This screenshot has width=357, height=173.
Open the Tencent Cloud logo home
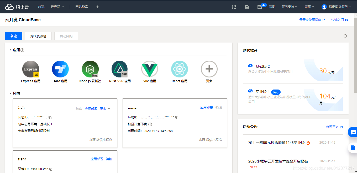(x=17, y=7)
